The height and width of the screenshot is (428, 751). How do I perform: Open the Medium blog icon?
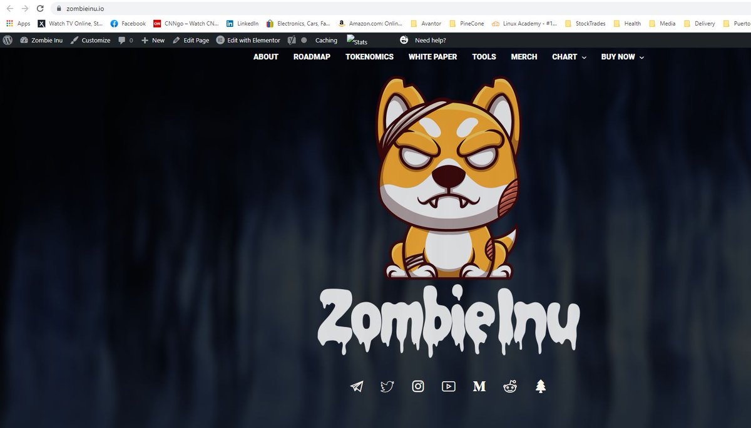point(479,386)
